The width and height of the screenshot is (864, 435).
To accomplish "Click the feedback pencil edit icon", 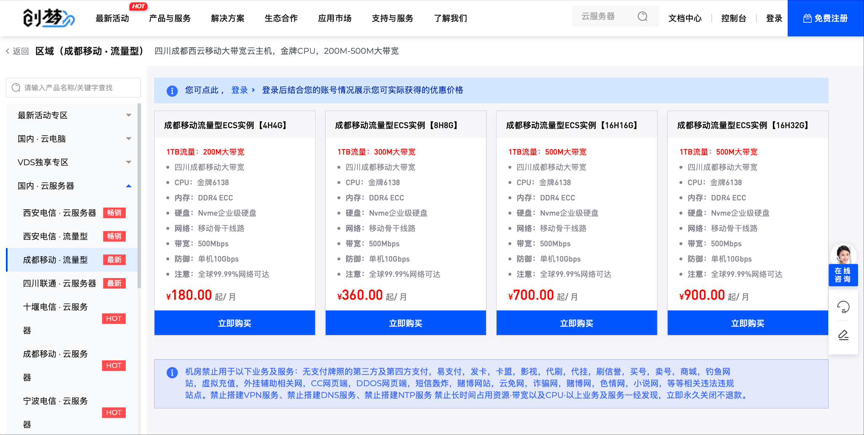I will (x=843, y=335).
